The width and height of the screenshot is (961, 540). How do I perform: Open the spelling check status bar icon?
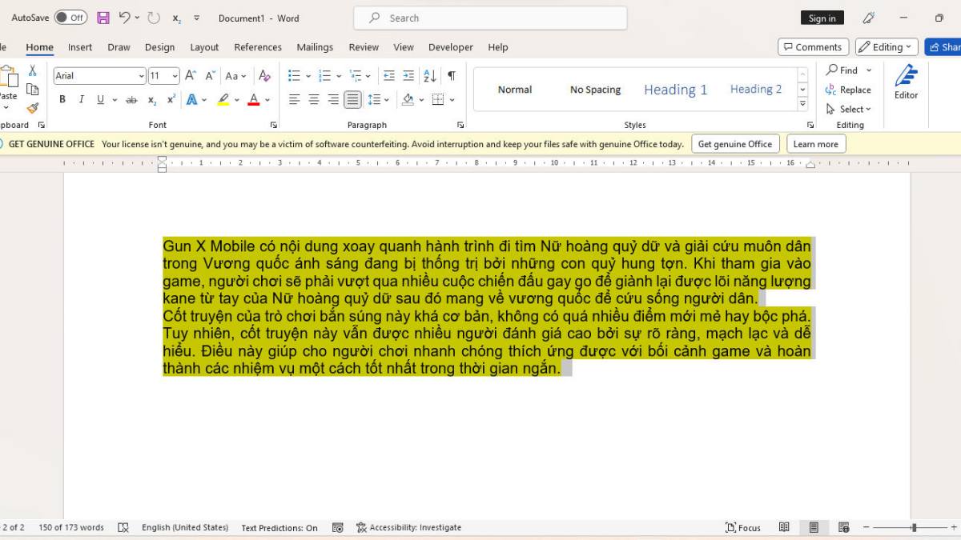click(x=123, y=528)
